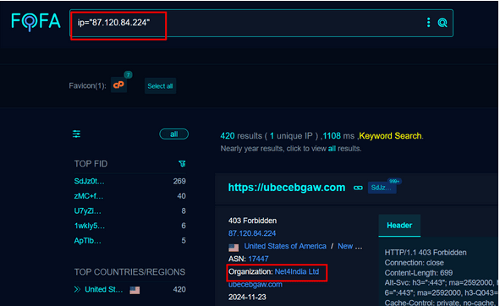
Task: Click organization Net4India Ltd link
Action: point(297,271)
